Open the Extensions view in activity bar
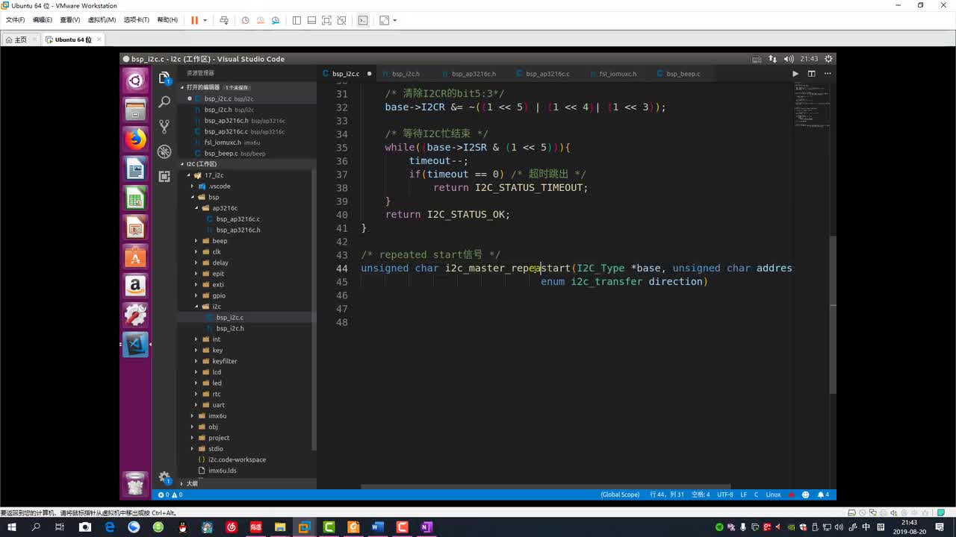Screen dimensions: 956x537 tap(164, 177)
